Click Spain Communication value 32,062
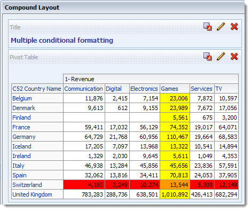Image resolution: width=251 pixels, height=211 pixels. [x=84, y=175]
